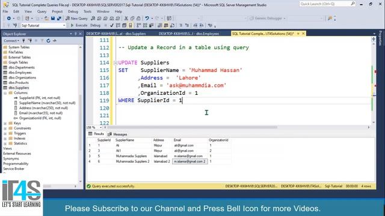This screenshot has width=385, height=216.
Task: Click the Undo arrow icon
Action: click(147, 19)
